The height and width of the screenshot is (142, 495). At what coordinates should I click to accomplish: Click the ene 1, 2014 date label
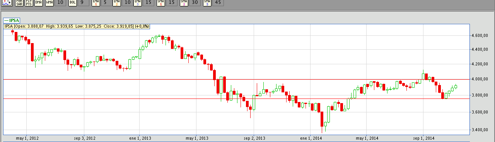(x=311, y=138)
